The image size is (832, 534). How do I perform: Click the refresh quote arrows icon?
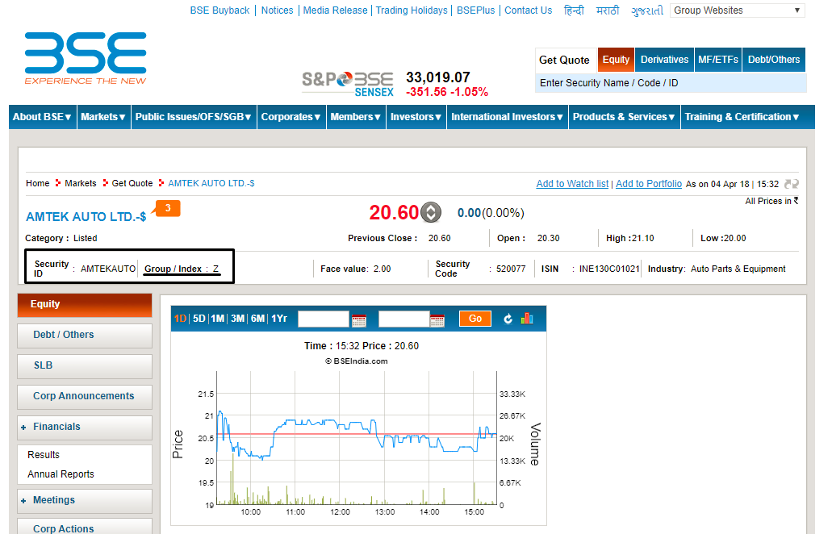coord(791,184)
